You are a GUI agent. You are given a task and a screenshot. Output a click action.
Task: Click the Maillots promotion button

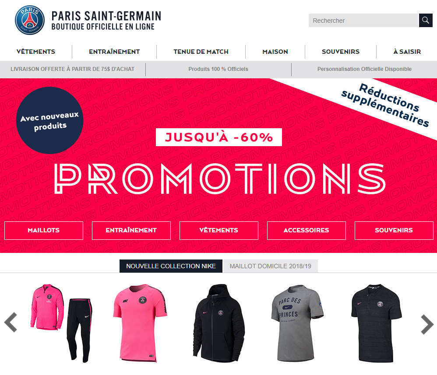click(x=44, y=231)
